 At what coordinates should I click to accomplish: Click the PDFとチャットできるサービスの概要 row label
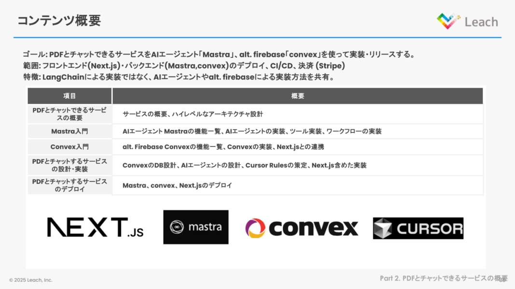(70, 114)
